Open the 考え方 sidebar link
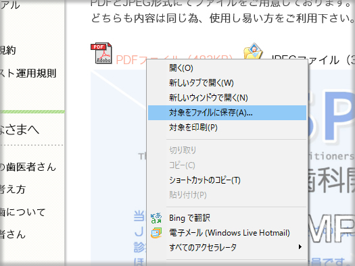 pyautogui.click(x=13, y=189)
